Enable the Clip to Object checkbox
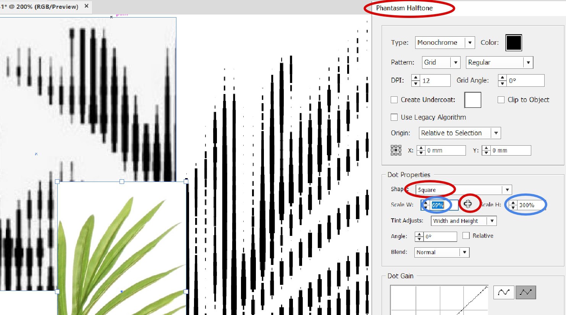566x315 pixels. tap(501, 100)
